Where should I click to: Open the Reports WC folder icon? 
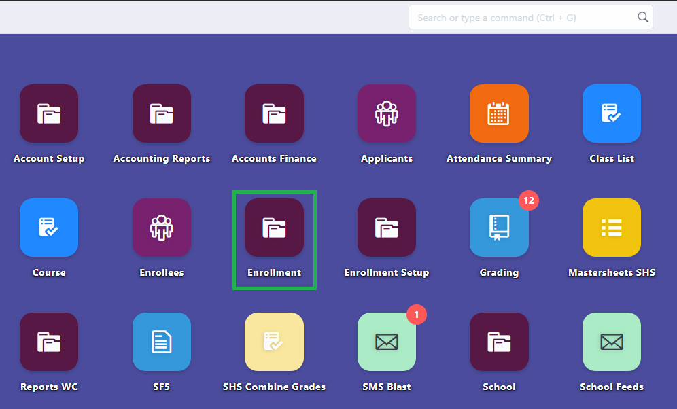49,342
